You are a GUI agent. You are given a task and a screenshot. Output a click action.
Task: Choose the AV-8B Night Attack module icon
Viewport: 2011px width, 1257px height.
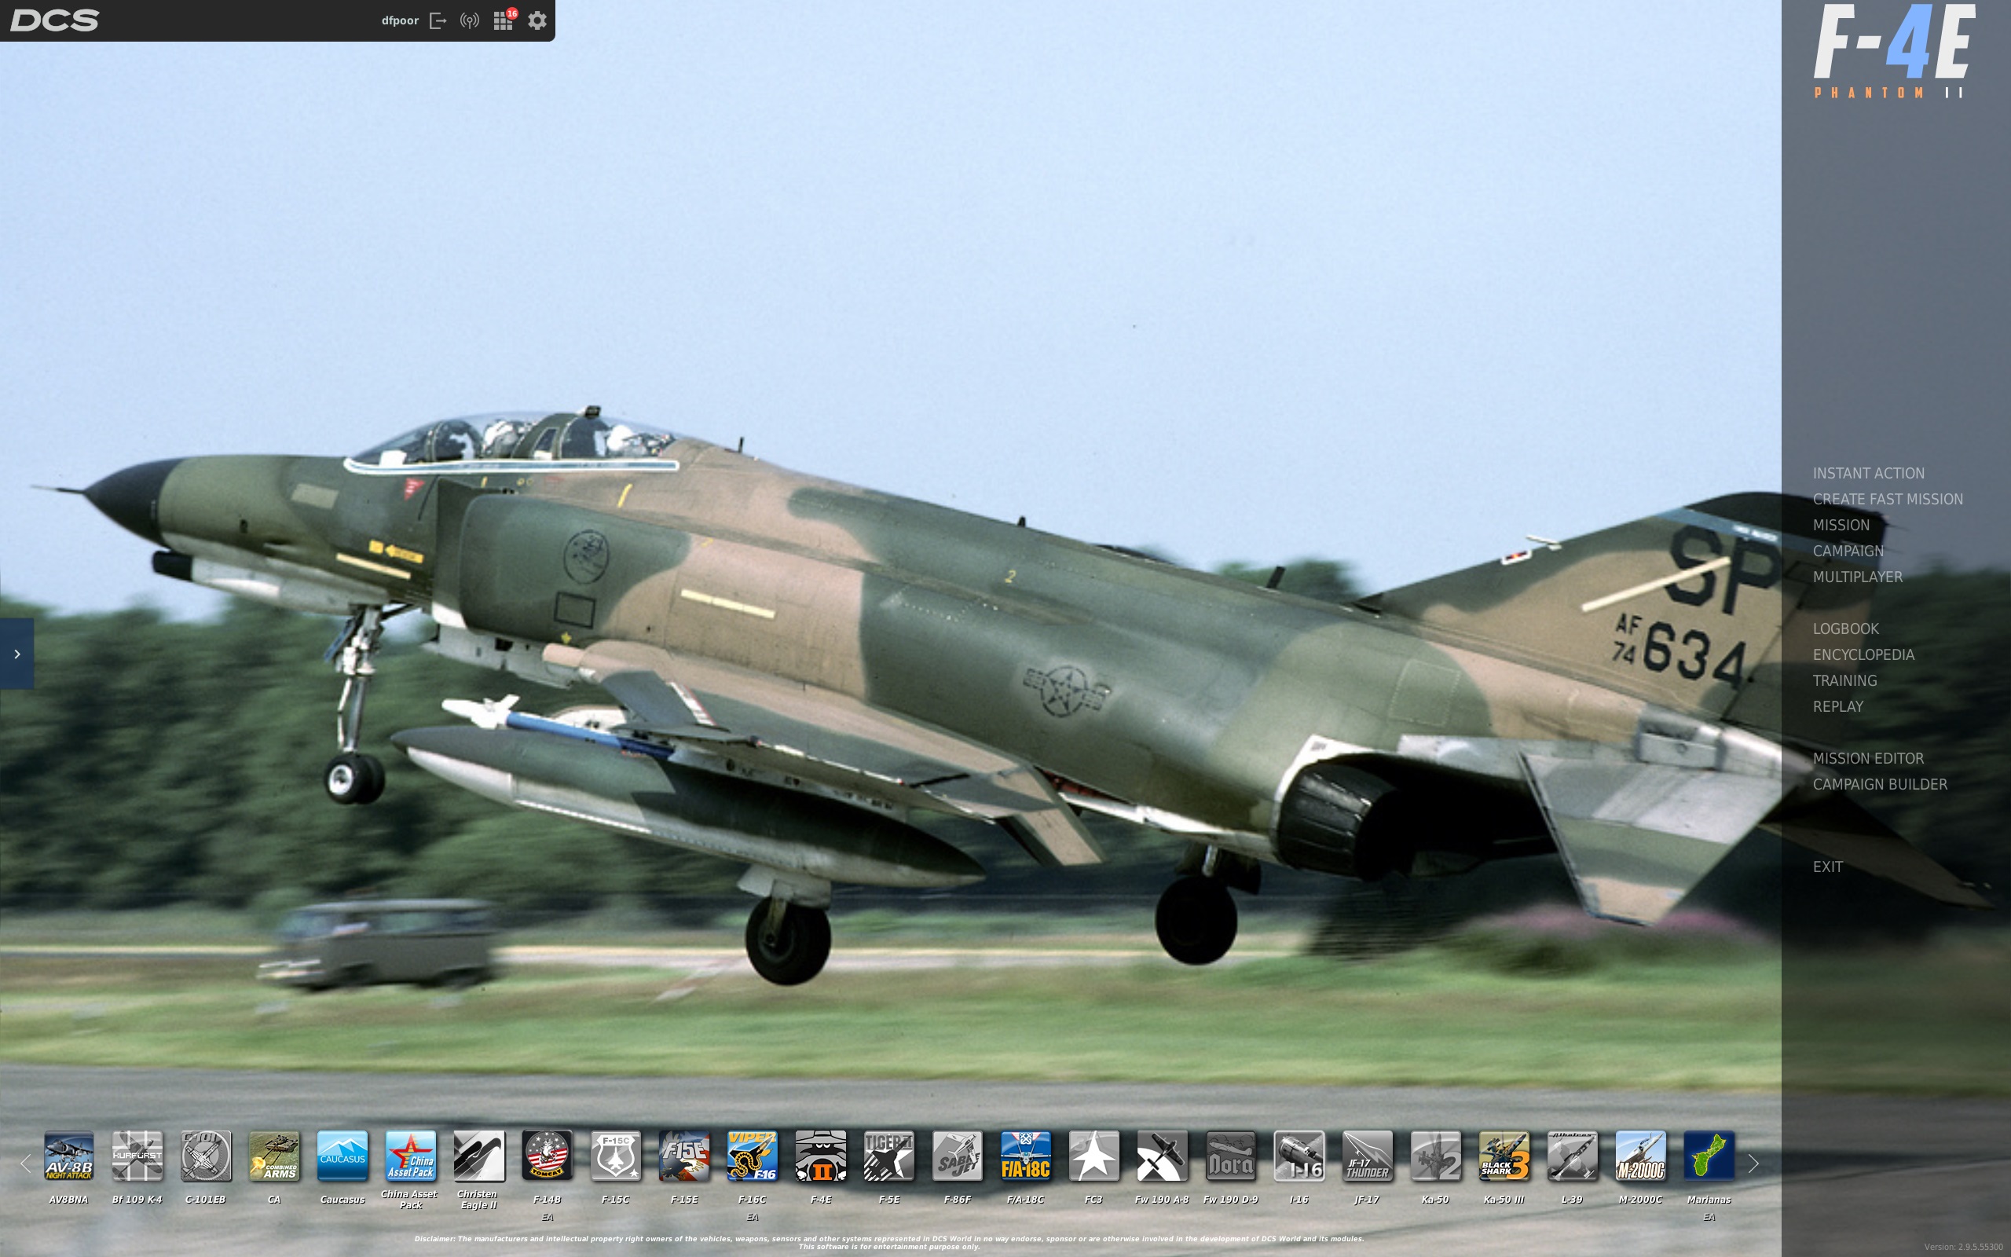pyautogui.click(x=69, y=1155)
